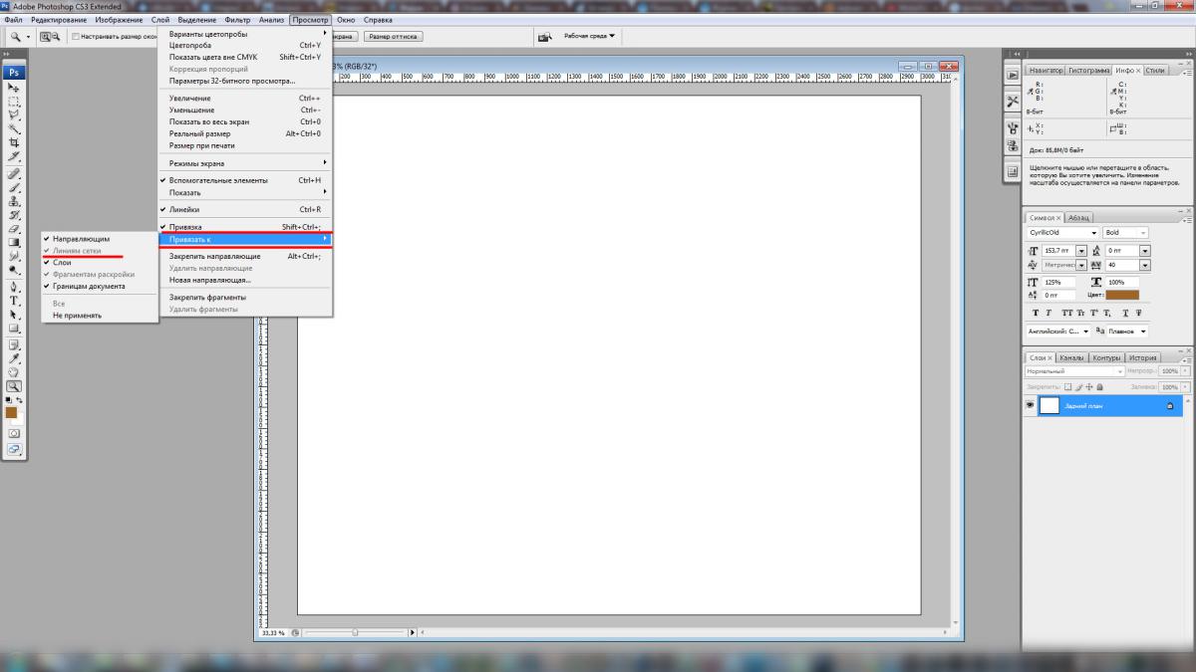Click the 'Размер оттиска' button
This screenshot has width=1196, height=672.
394,37
